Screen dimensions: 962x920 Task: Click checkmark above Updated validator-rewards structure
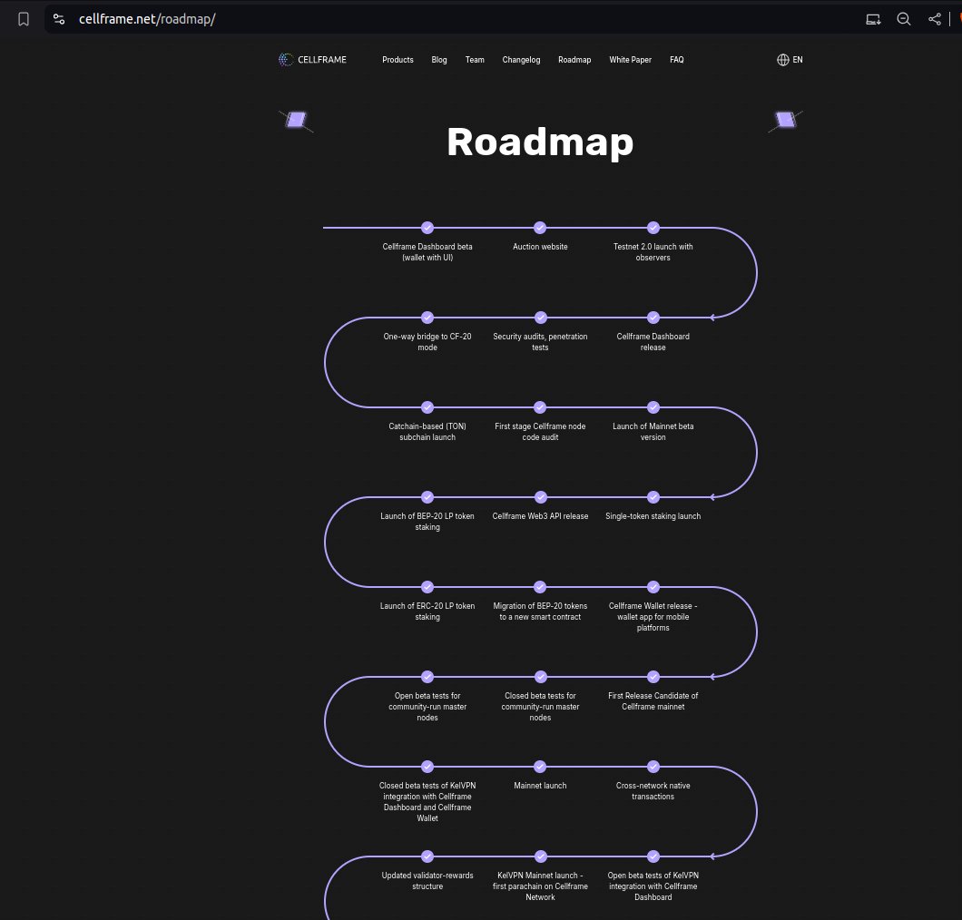coord(427,856)
